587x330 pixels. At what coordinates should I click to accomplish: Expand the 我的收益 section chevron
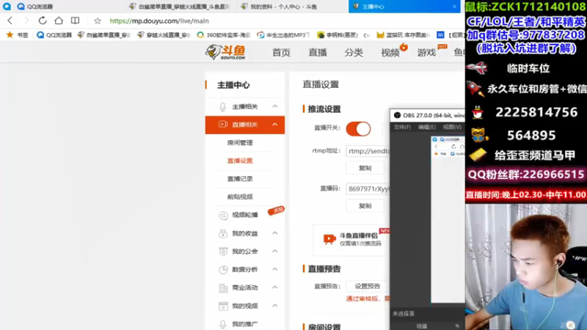coord(275,233)
